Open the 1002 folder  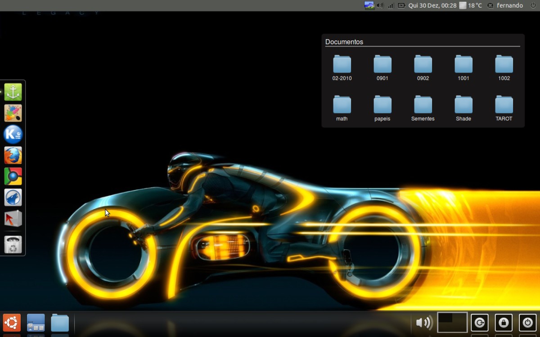point(504,68)
